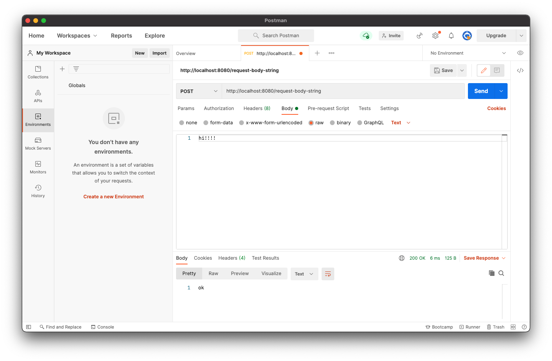The height and width of the screenshot is (361, 552).
Task: Click the request URL input field
Action: point(343,91)
